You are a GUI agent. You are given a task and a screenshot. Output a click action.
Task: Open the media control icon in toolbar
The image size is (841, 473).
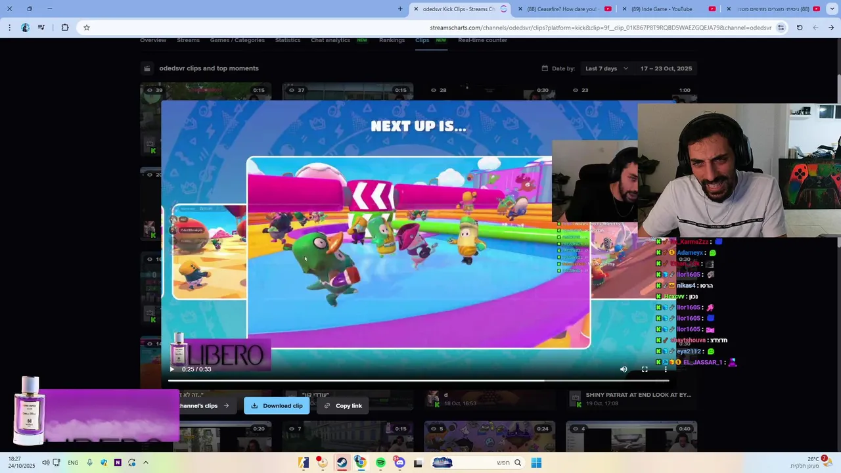click(x=41, y=28)
